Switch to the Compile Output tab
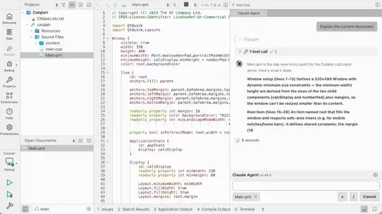Screen dimensions: 382x214 click(214, 209)
